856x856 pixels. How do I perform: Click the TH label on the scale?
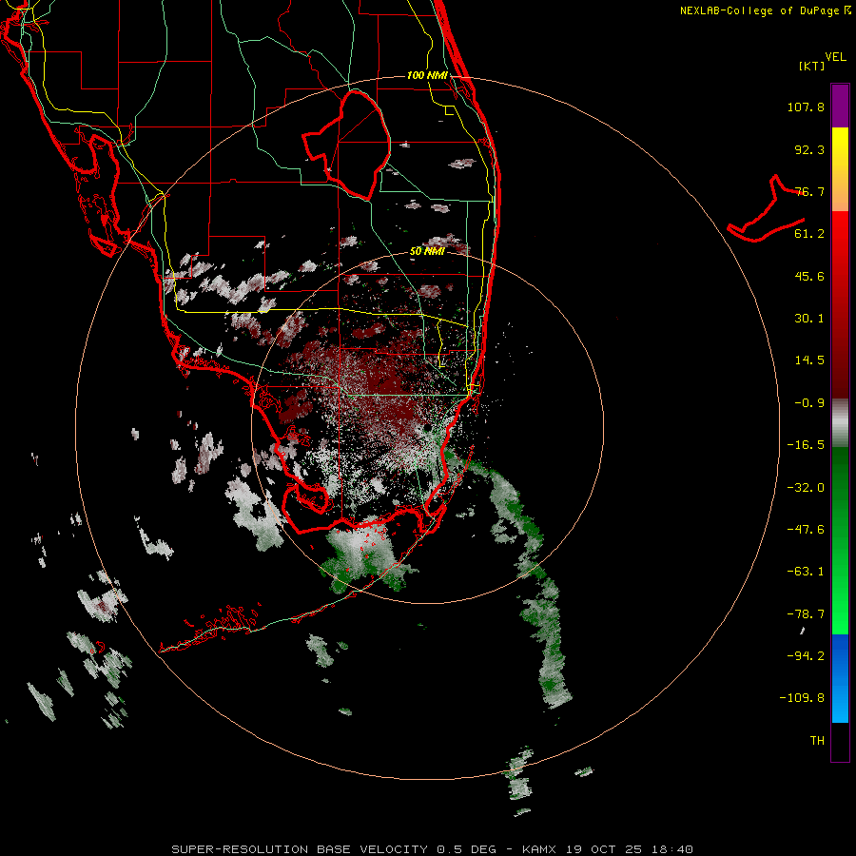[x=817, y=740]
